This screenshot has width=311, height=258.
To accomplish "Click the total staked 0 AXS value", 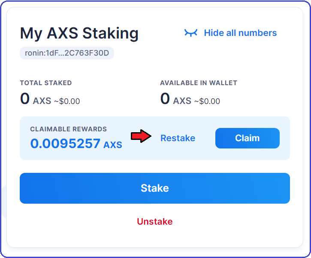I will click(36, 99).
